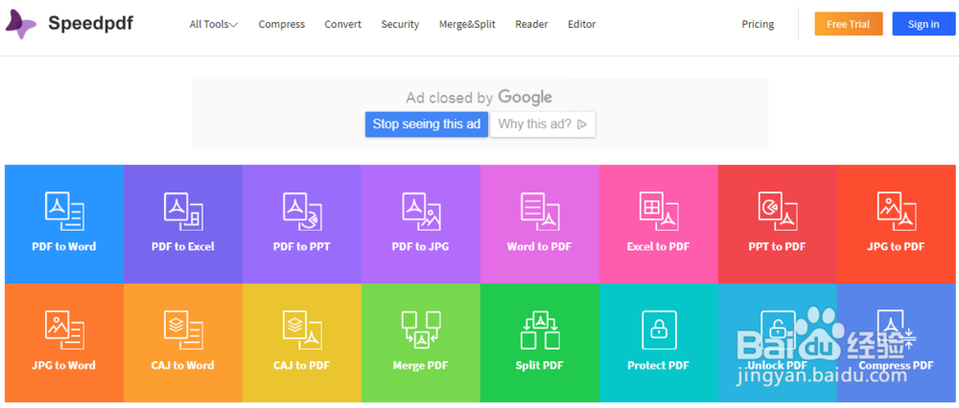Click the Speedpdf logo

(69, 24)
